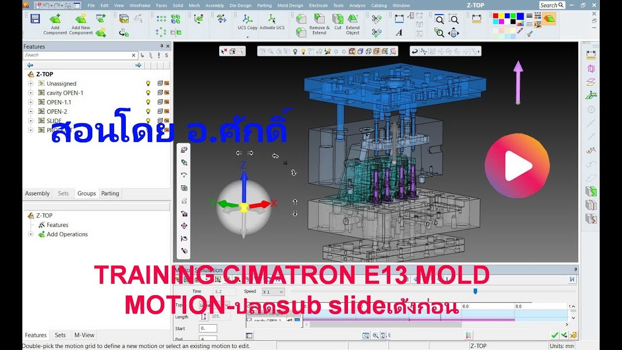622x350 pixels.
Task: Click the undo arrow in viewport toolbar
Action: coord(415,51)
